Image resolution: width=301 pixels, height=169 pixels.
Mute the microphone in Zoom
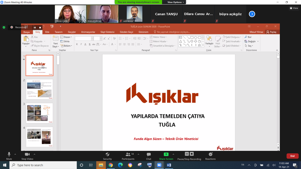pyautogui.click(x=9, y=156)
